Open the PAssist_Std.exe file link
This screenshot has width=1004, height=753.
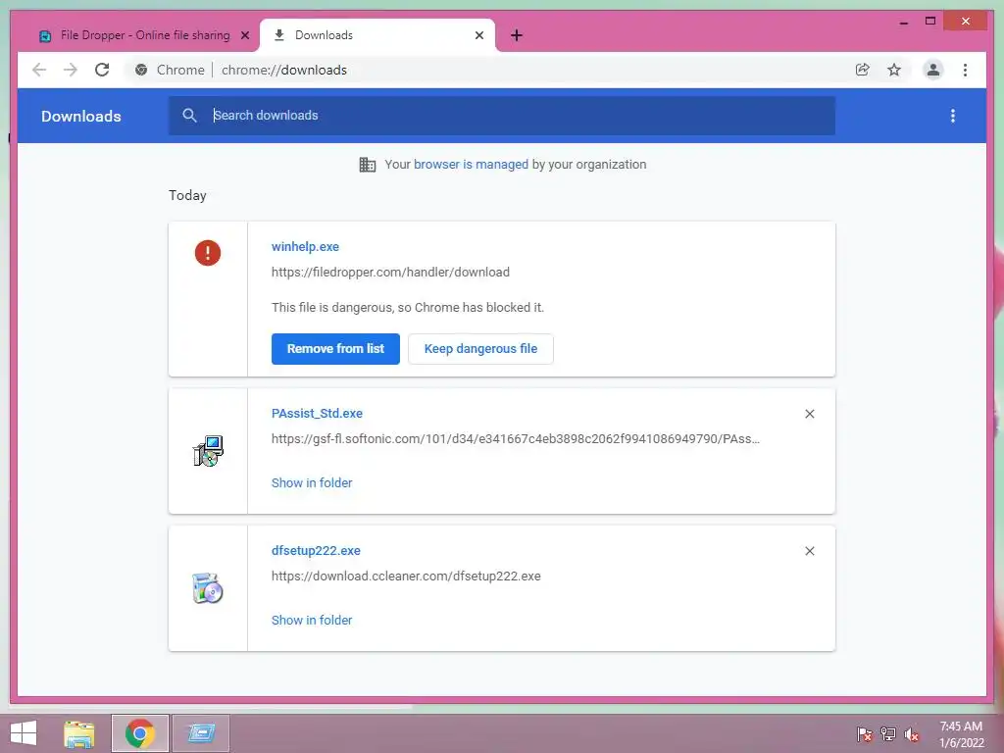point(317,414)
